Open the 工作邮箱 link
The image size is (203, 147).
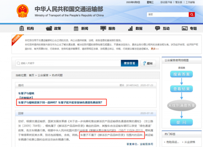point(190,2)
